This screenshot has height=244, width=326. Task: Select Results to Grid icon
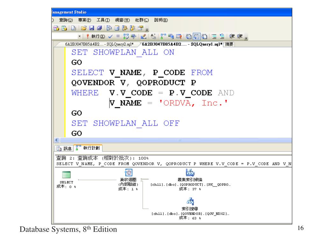196,37
